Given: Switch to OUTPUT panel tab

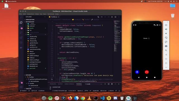Looking at the screenshot, I should (60, 84).
